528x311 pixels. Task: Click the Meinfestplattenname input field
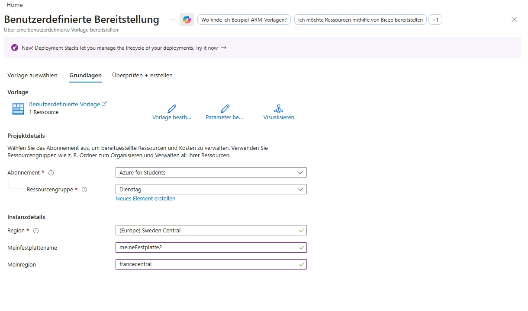pyautogui.click(x=211, y=248)
